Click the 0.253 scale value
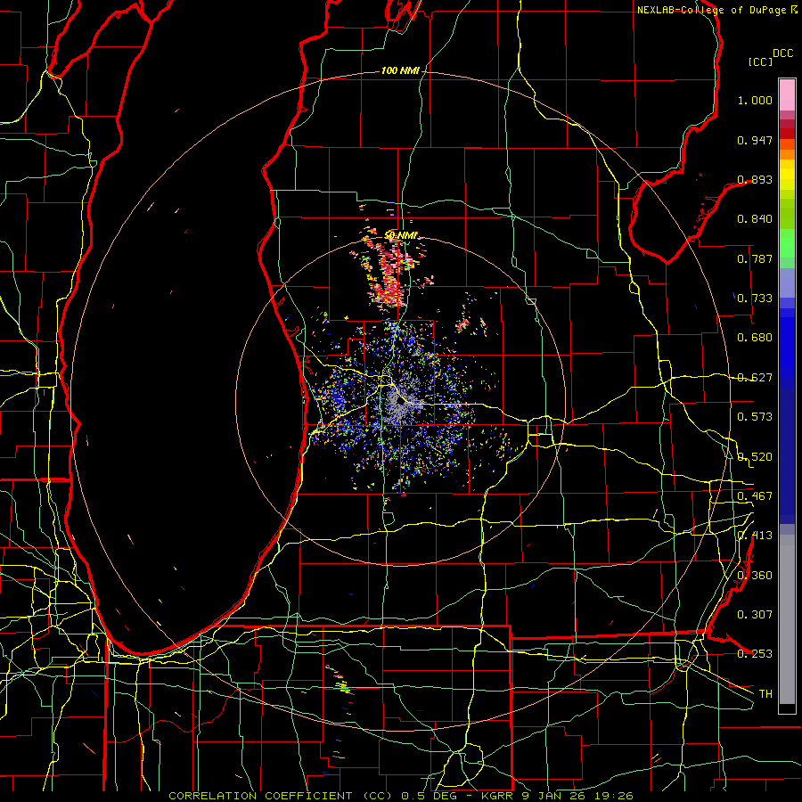Screen dimensions: 802x802 pos(755,654)
